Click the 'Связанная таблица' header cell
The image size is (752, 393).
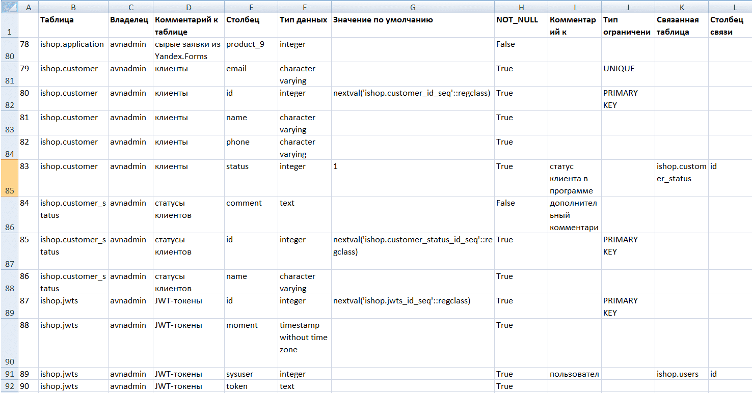click(681, 25)
